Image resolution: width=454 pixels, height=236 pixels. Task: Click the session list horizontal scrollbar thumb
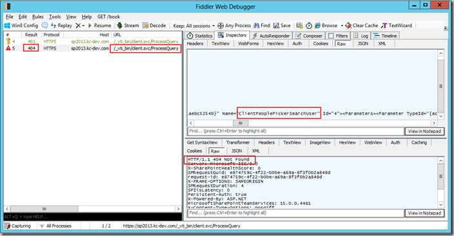point(44,209)
